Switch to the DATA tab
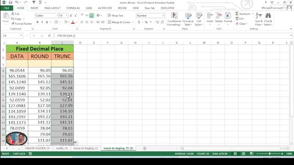 click(89, 8)
